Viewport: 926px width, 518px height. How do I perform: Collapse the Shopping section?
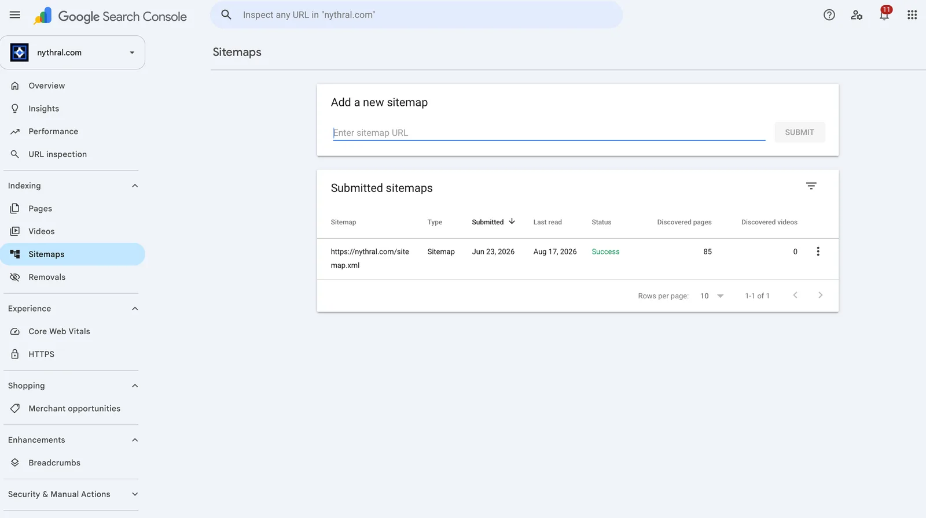point(135,386)
